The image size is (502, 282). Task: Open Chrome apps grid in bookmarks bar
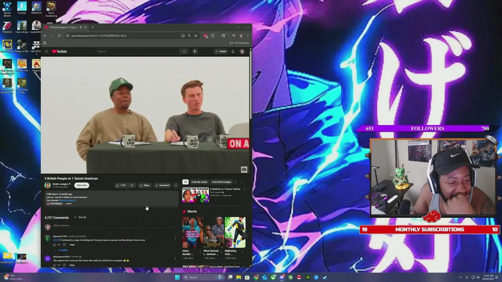45,43
